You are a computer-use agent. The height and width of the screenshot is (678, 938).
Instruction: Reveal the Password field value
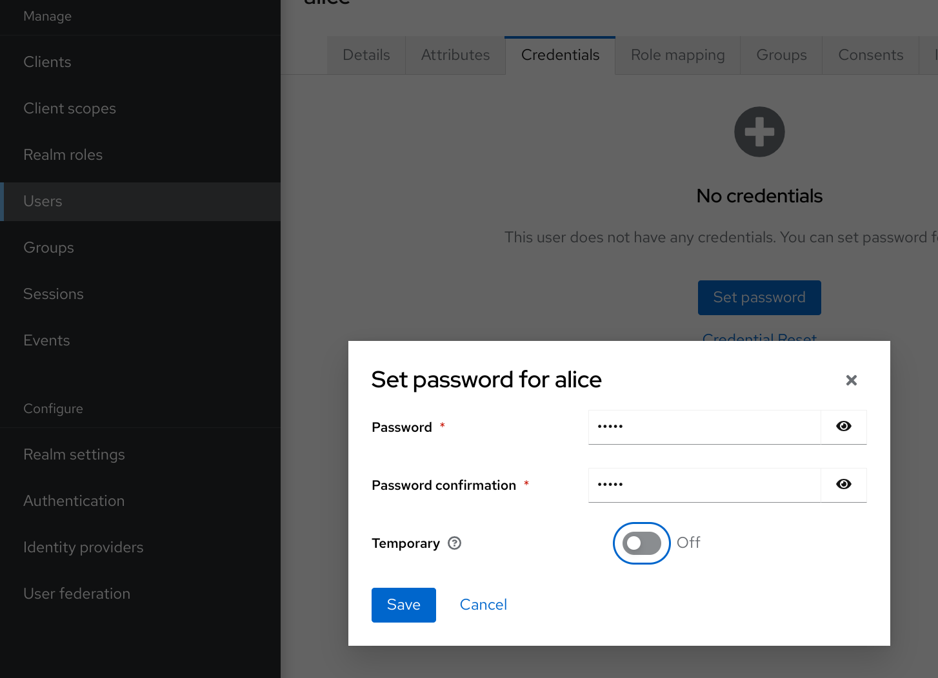843,427
